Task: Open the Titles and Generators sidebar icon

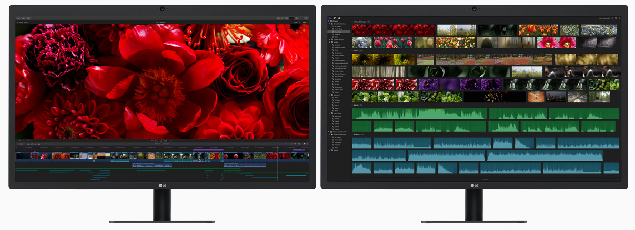Action: pyautogui.click(x=339, y=18)
